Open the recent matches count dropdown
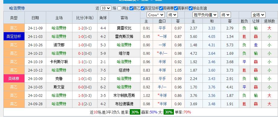Image resolution: width=278 pixels, height=117 pixels. (106, 8)
